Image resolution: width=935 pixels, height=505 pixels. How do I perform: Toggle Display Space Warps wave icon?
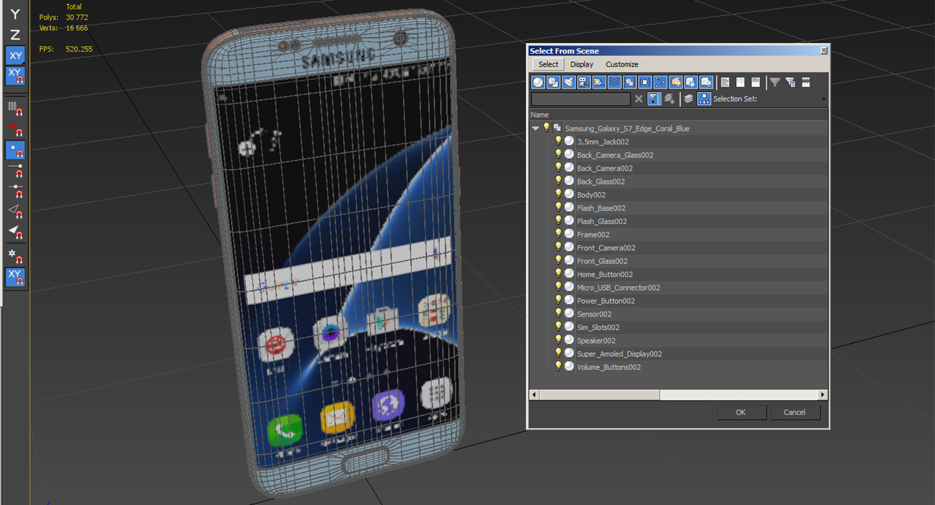pos(614,82)
